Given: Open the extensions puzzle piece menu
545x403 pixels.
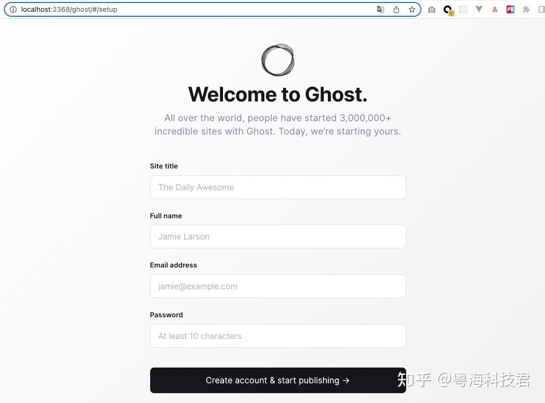Looking at the screenshot, I should click(526, 9).
